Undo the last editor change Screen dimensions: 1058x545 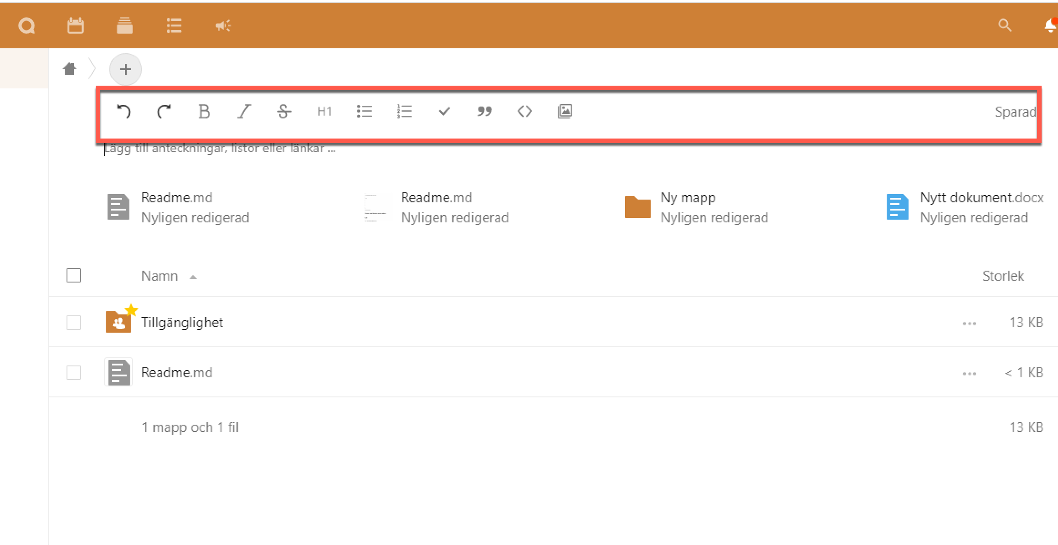pos(123,111)
